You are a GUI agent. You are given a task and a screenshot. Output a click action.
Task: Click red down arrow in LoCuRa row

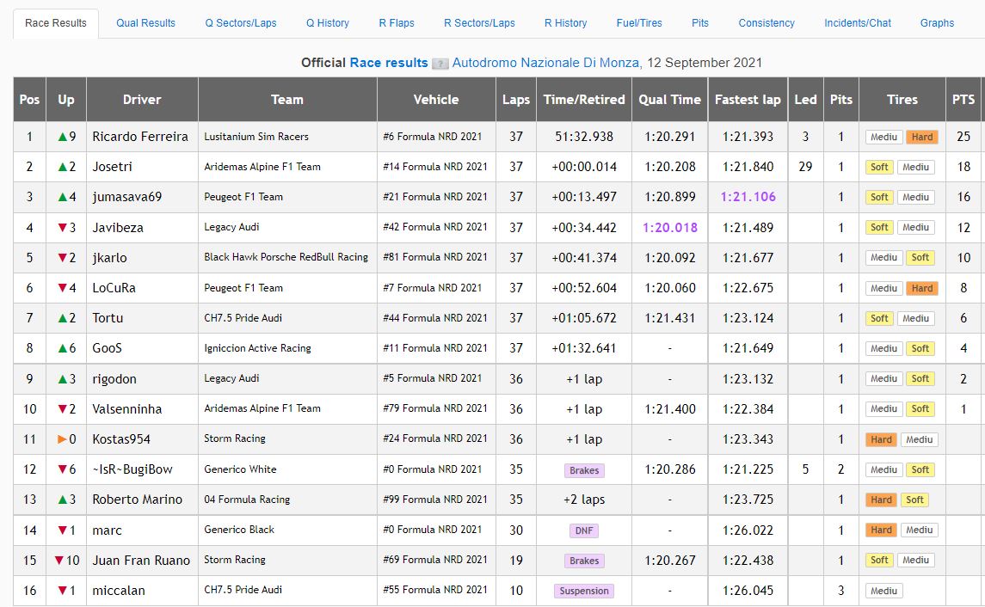tap(62, 288)
